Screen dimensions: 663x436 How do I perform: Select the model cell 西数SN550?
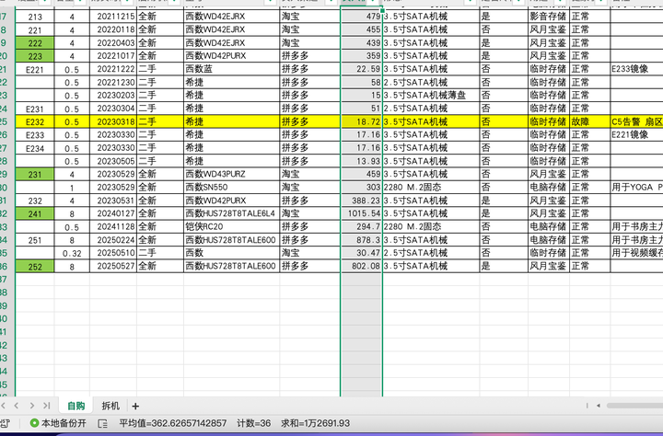(x=231, y=187)
